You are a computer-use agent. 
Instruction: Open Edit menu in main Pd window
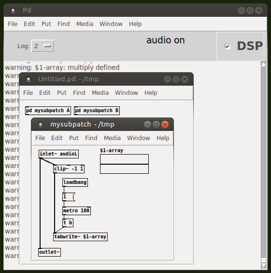click(29, 24)
